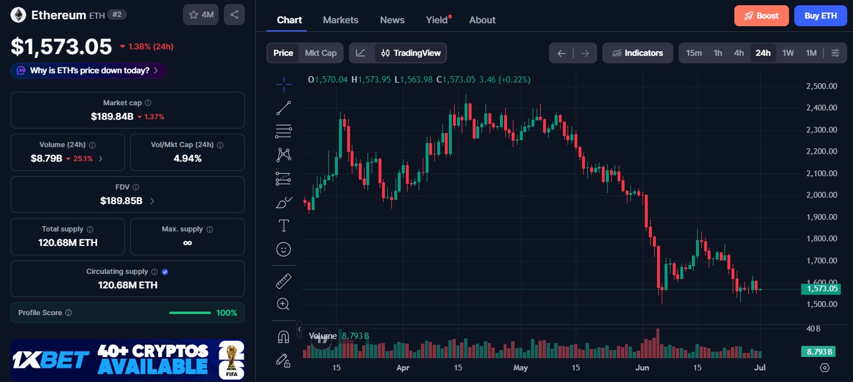853x382 pixels.
Task: Add Ethereum to watchlist with star
Action: pyautogui.click(x=201, y=15)
